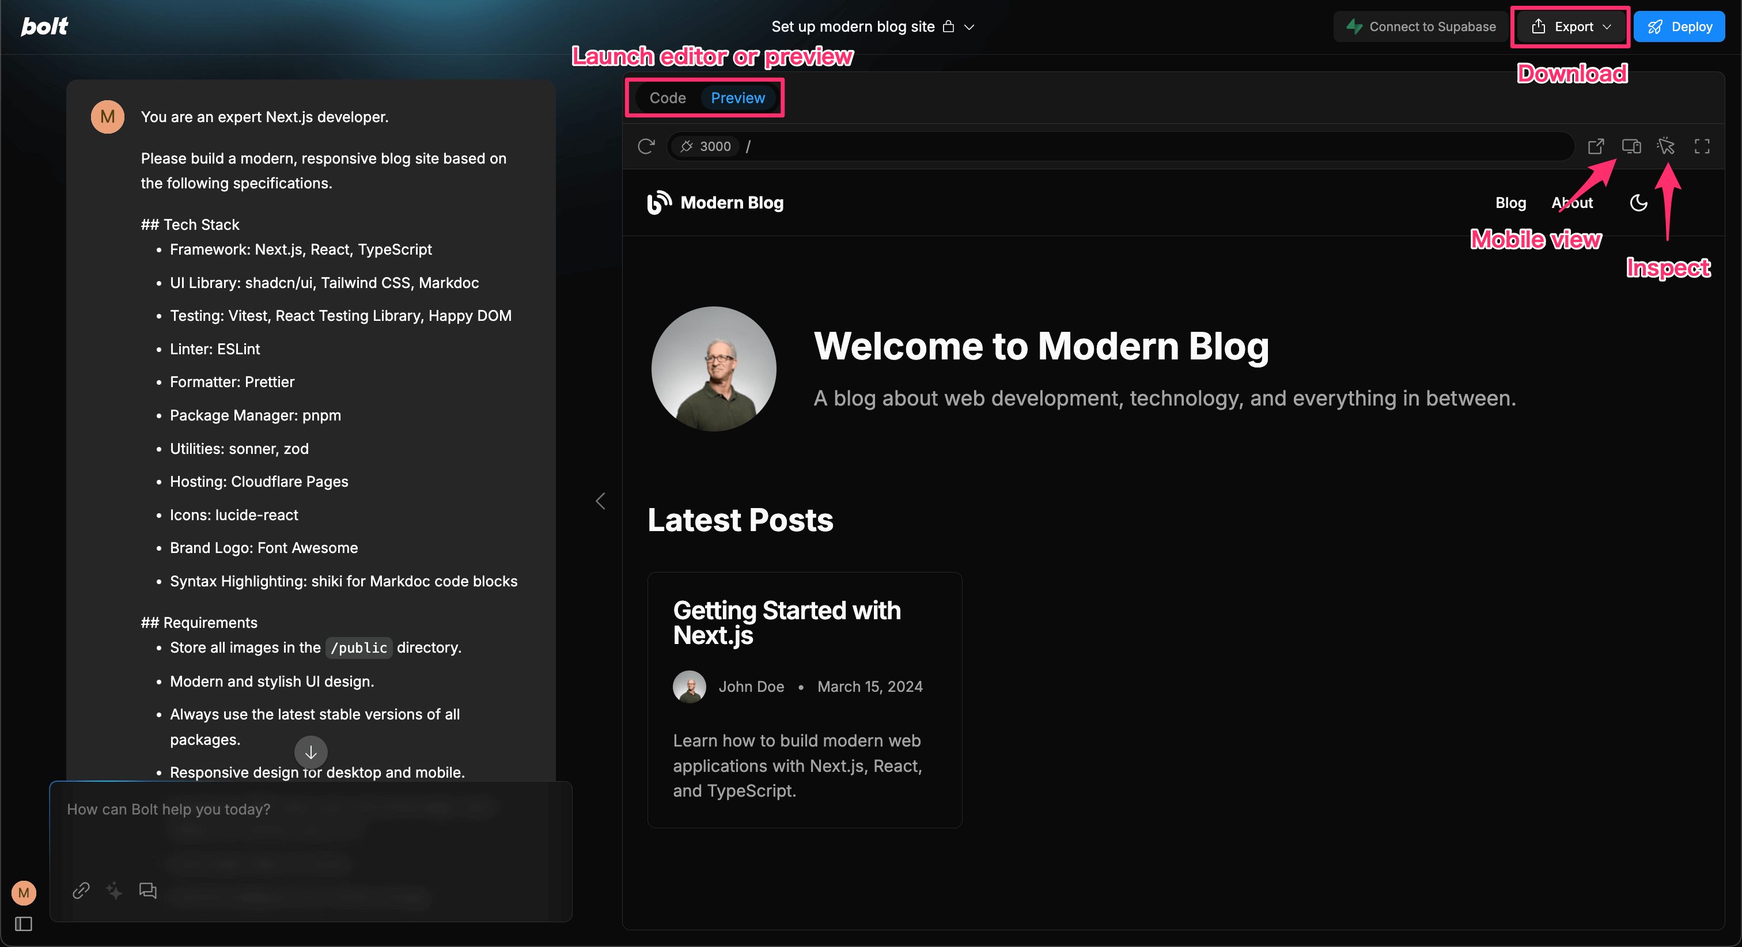The height and width of the screenshot is (947, 1742).
Task: Click the blue Deploy button
Action: [x=1679, y=27]
